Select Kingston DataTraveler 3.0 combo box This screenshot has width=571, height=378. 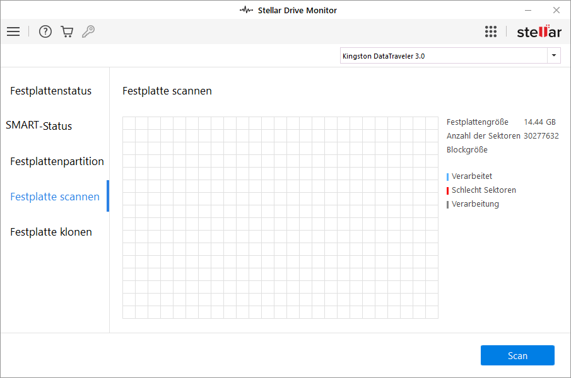coord(443,56)
